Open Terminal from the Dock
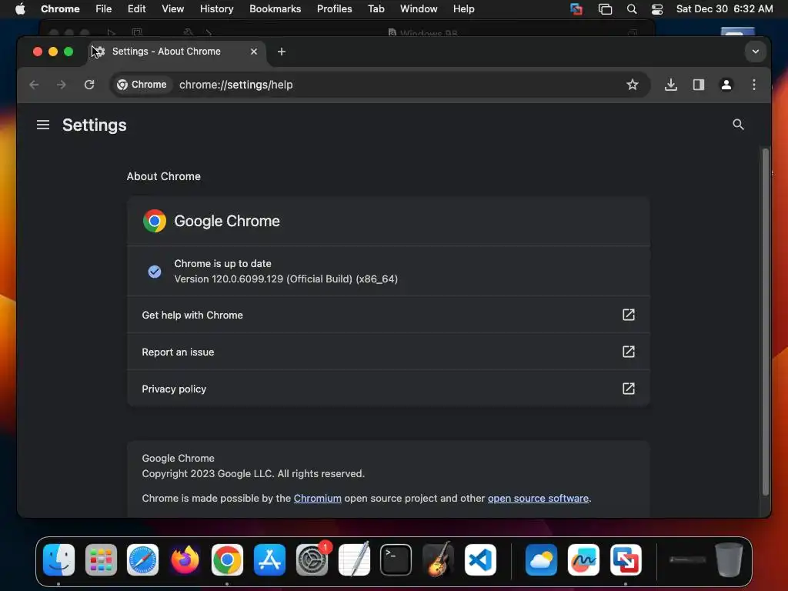 tap(396, 559)
